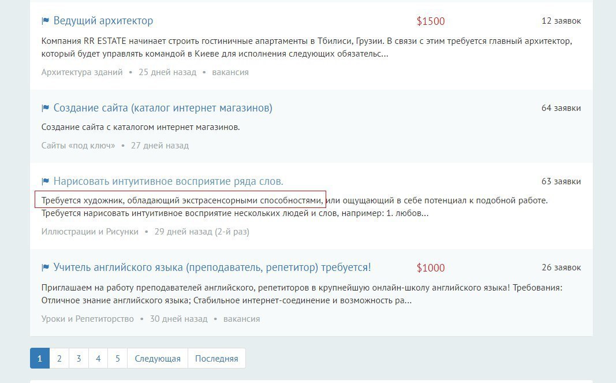Open the "Учитель английского языка" vacancy
The image size is (616, 383).
click(x=212, y=268)
